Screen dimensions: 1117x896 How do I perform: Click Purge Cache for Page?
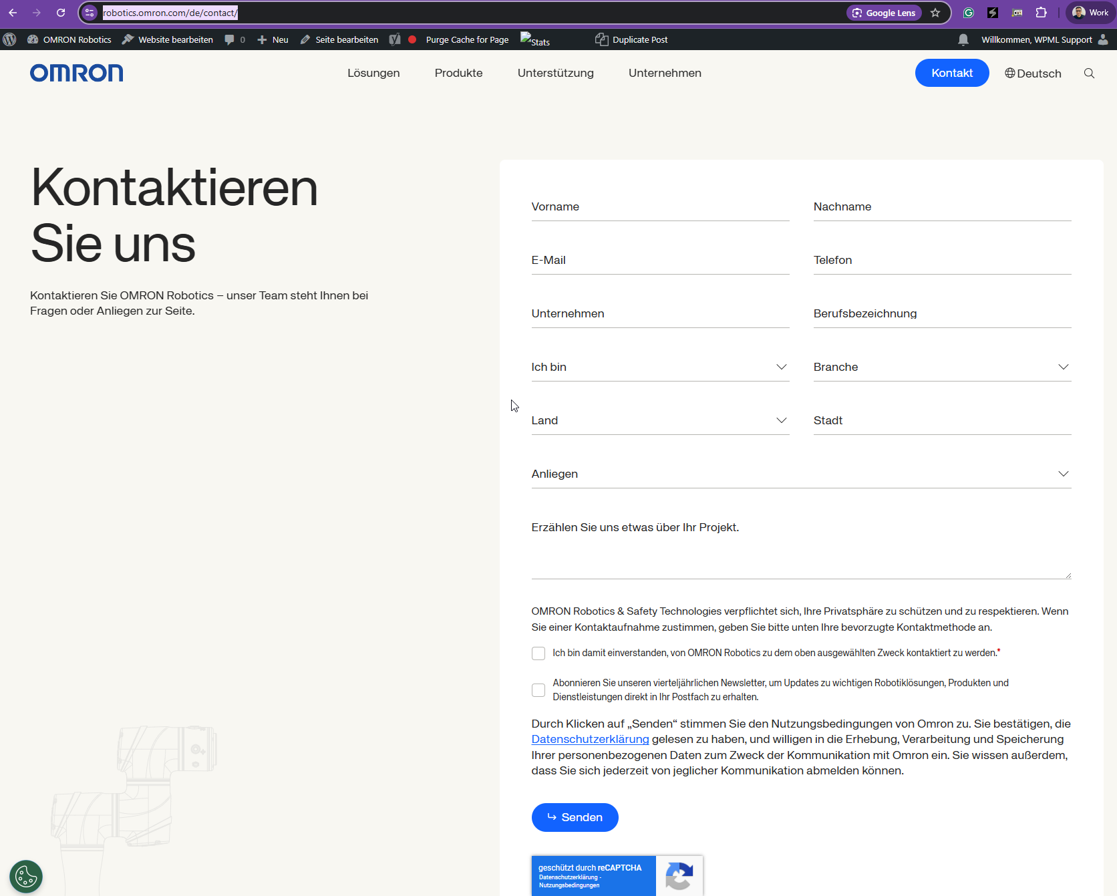pyautogui.click(x=467, y=39)
